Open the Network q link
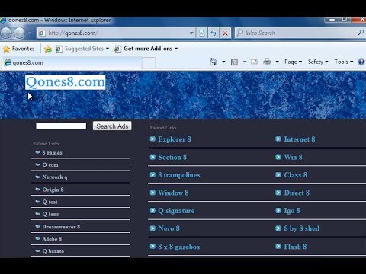The image size is (366, 274). click(x=55, y=177)
